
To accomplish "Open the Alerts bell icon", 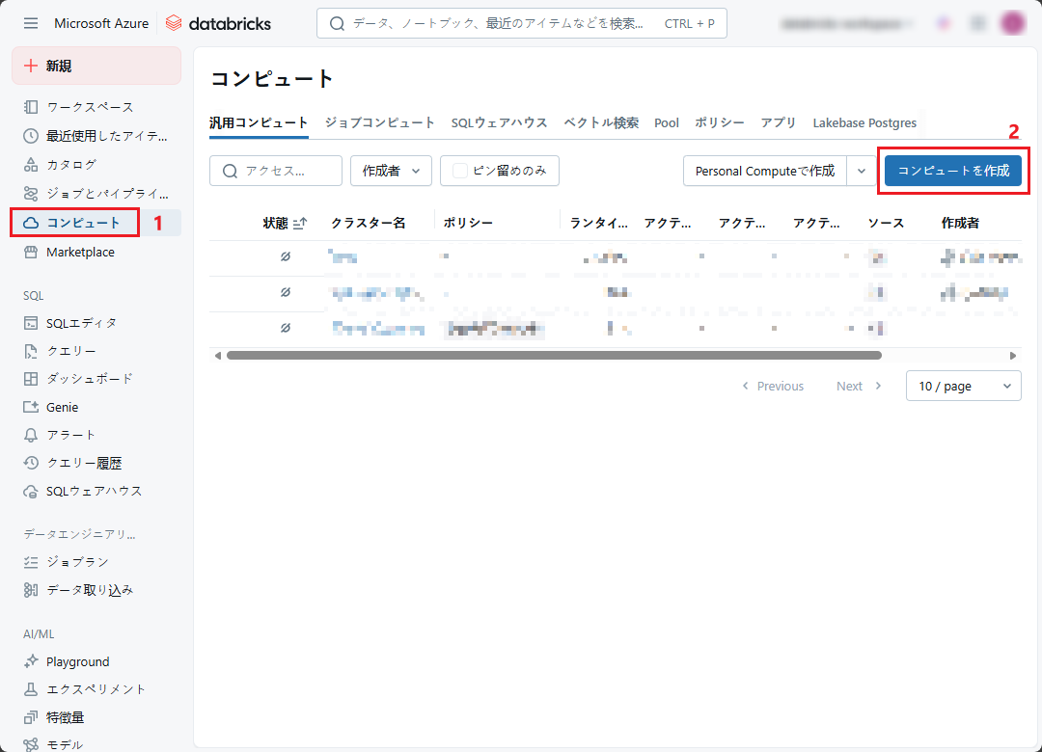I will 31,435.
